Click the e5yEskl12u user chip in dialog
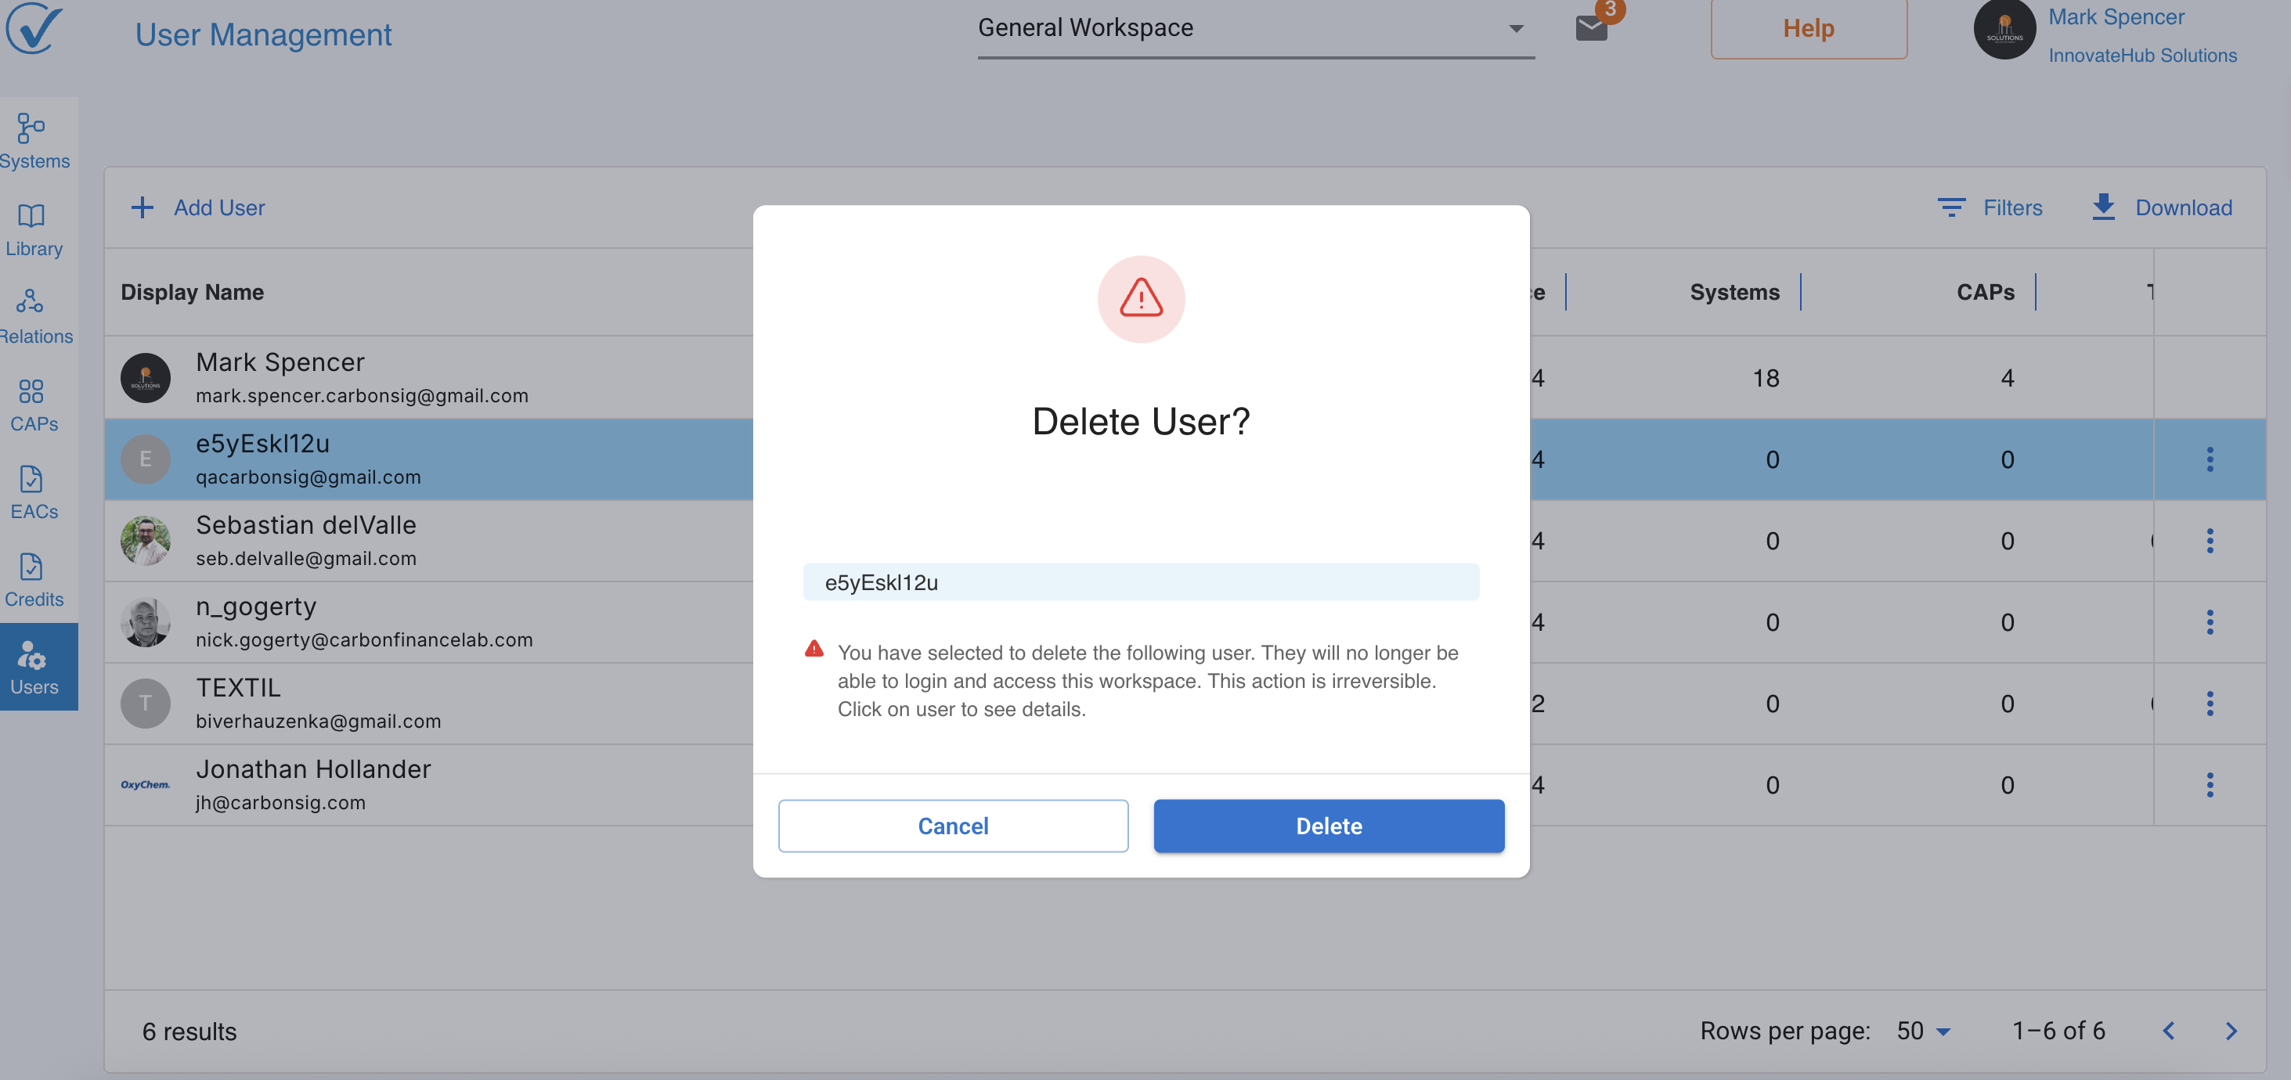2291x1080 pixels. click(x=1140, y=582)
